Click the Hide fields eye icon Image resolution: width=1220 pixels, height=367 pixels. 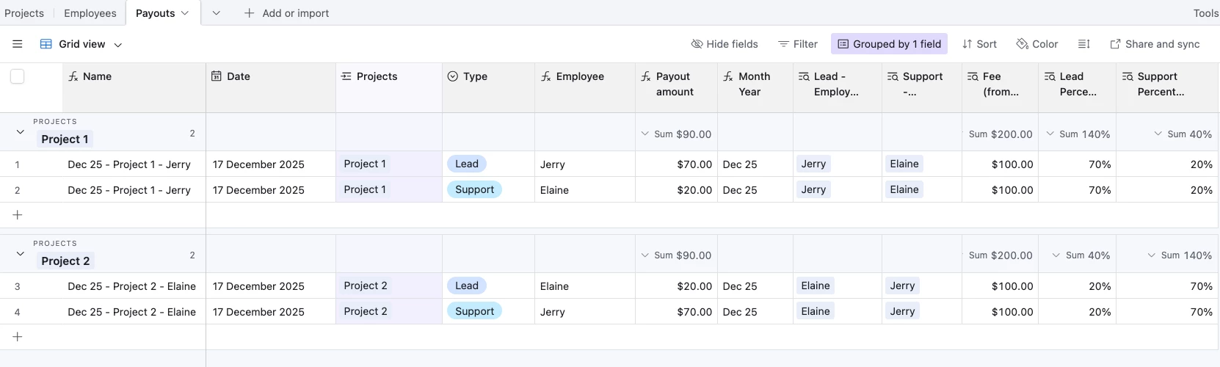click(697, 44)
